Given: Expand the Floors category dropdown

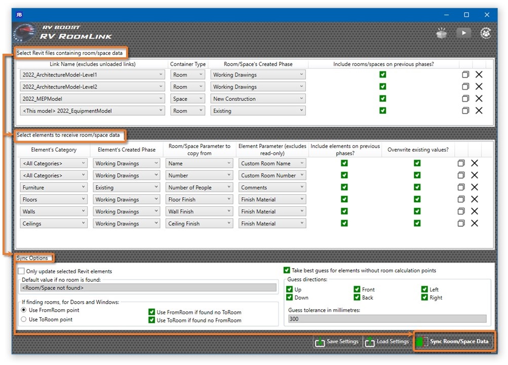Looking at the screenshot, I should (54, 199).
